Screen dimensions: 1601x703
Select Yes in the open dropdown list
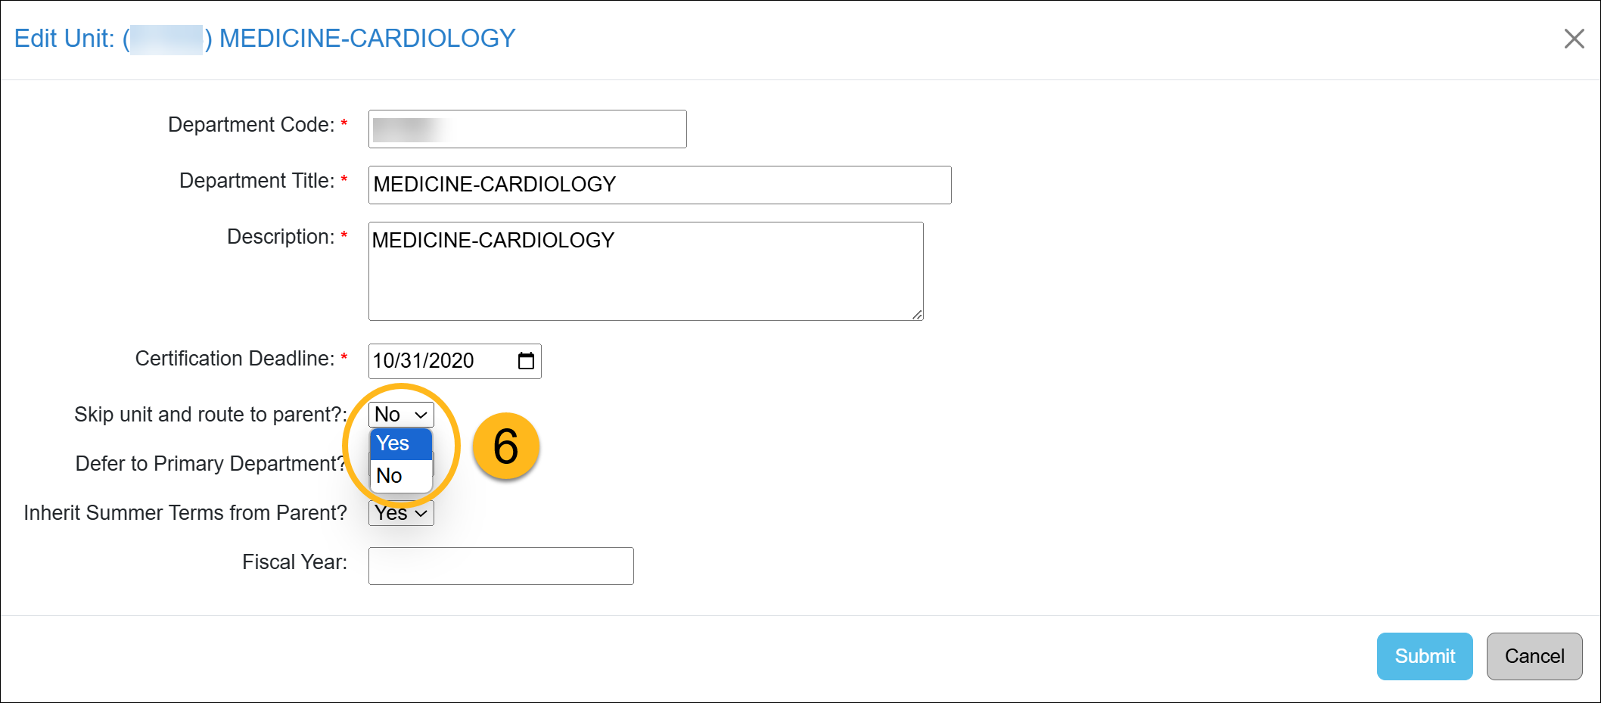point(401,443)
